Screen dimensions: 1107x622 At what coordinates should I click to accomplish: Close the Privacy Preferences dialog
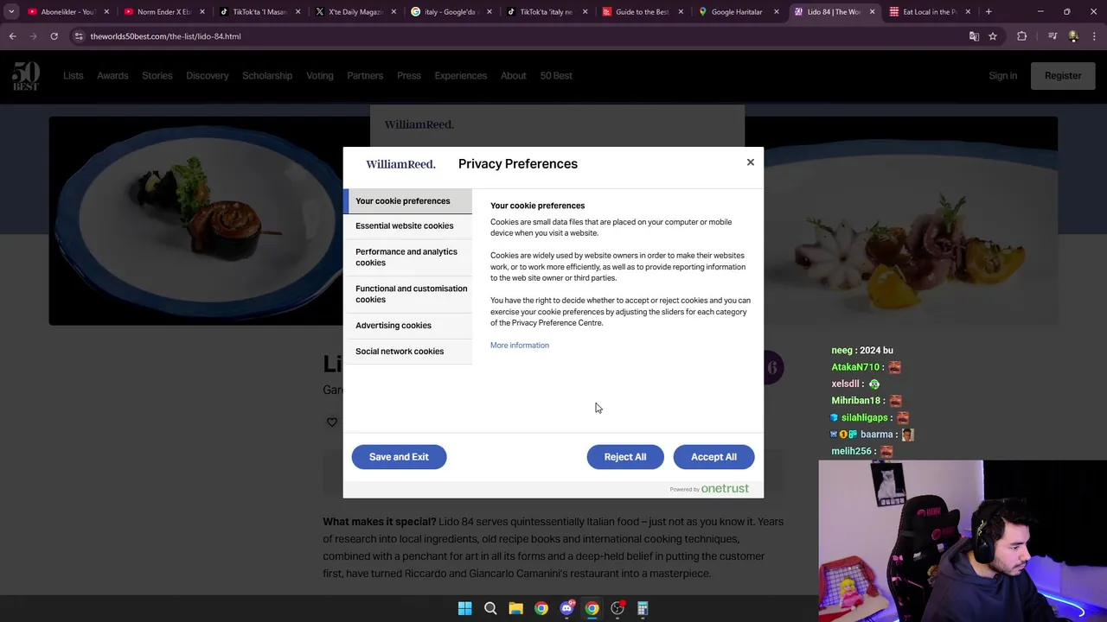click(x=751, y=162)
